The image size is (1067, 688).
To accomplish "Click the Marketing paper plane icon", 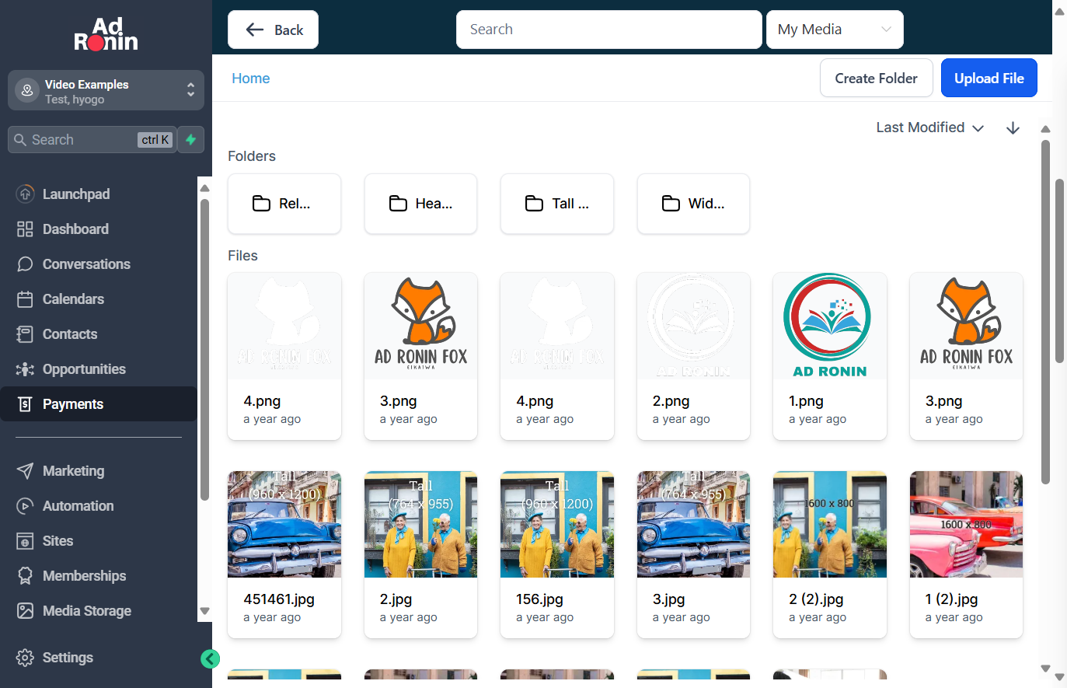I will click(x=25, y=470).
